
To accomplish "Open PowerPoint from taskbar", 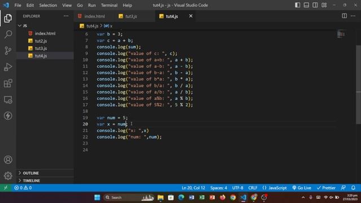I will 212,197.
